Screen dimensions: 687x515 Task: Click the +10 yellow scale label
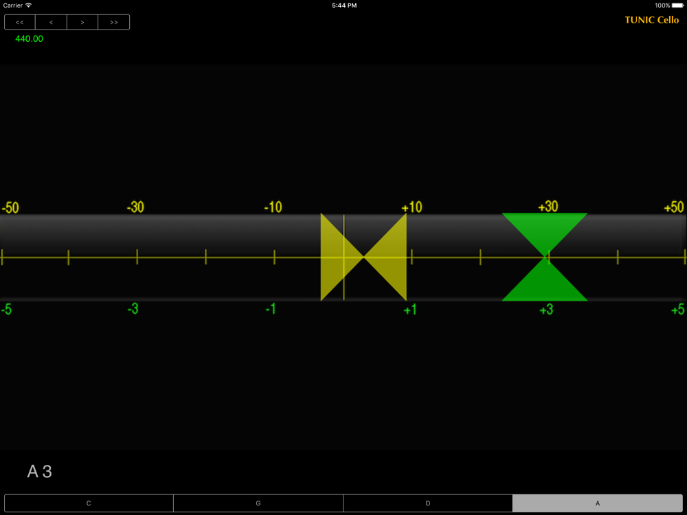pyautogui.click(x=412, y=207)
